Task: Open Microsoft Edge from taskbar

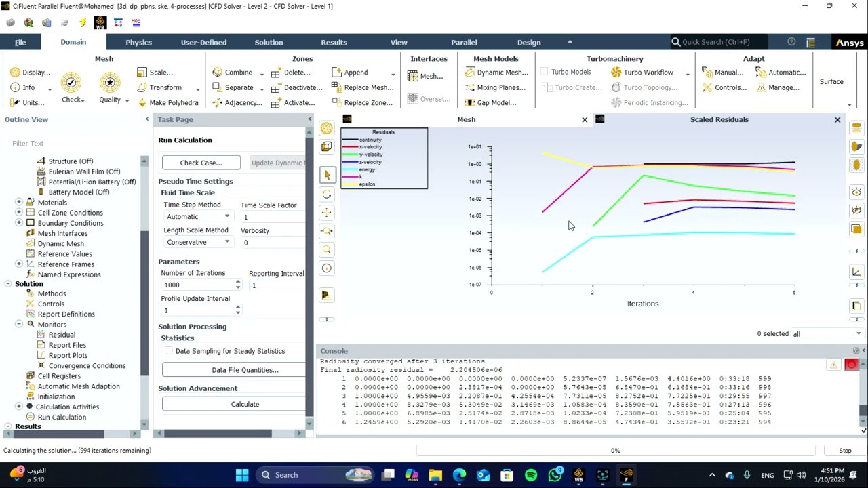Action: click(x=459, y=475)
